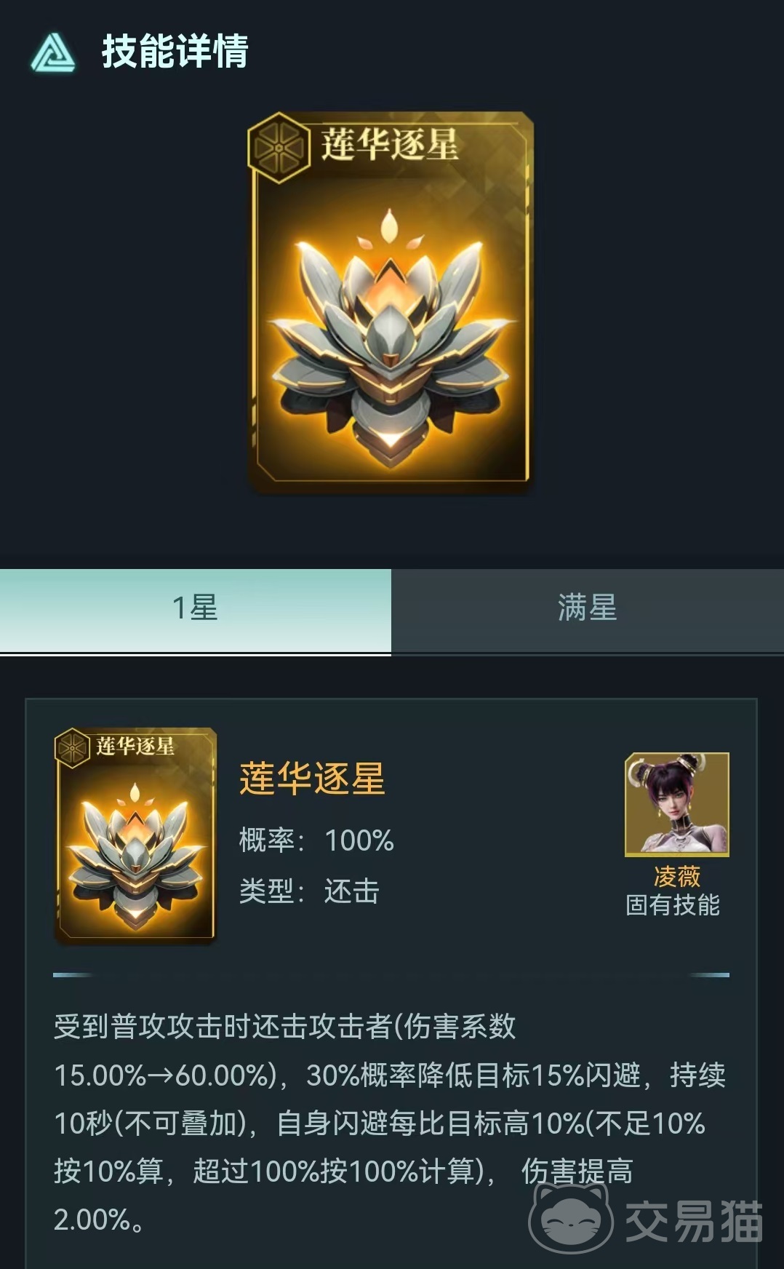Click the 概率: 100% line

(x=316, y=840)
